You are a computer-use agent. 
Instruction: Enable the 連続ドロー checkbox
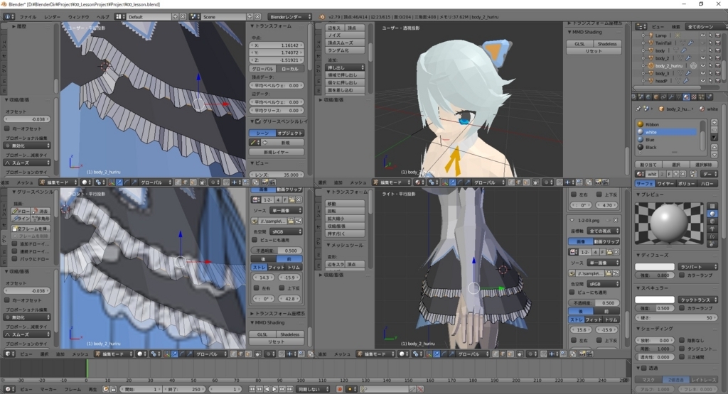(x=14, y=251)
